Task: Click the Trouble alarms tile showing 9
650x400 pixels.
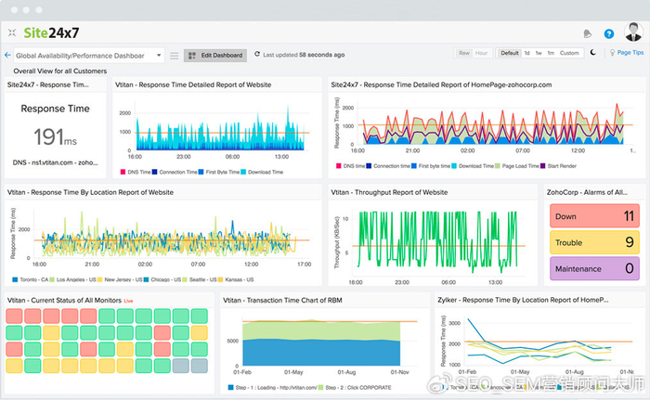Action: pyautogui.click(x=594, y=242)
